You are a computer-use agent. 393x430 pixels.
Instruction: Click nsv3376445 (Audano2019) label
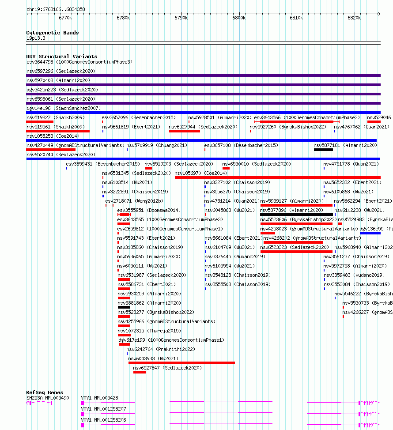[x=235, y=257]
